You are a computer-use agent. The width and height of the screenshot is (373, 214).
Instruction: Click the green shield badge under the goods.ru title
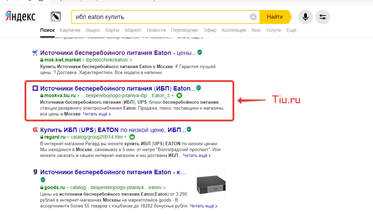(x=43, y=180)
